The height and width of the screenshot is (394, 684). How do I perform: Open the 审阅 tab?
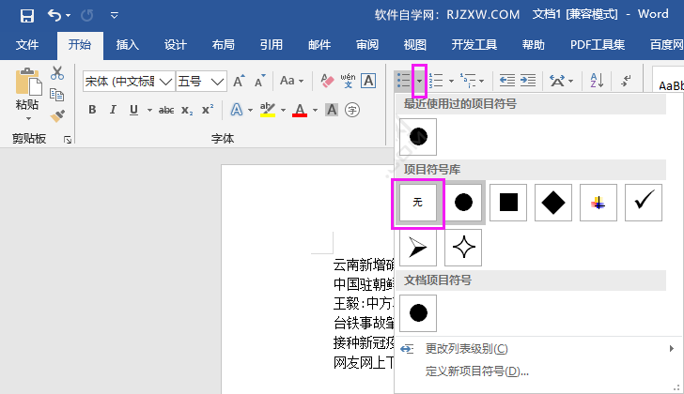367,45
